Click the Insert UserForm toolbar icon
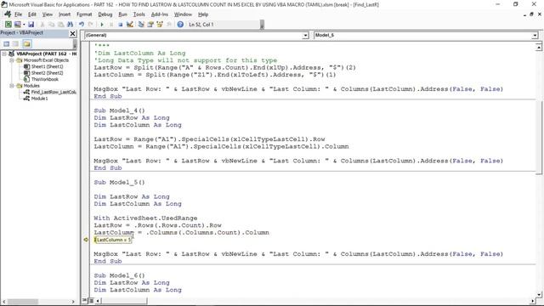This screenshot has width=544, height=306. (x=17, y=25)
